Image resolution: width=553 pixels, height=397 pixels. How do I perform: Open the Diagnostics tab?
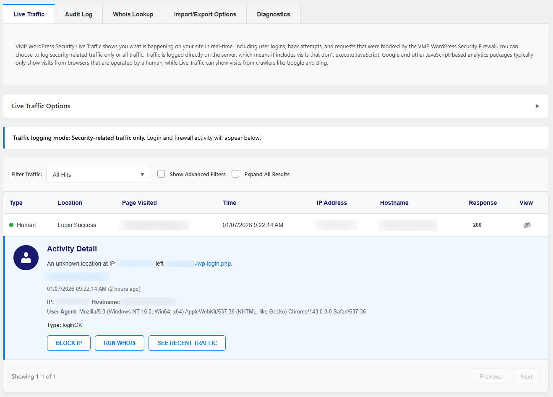(x=274, y=14)
